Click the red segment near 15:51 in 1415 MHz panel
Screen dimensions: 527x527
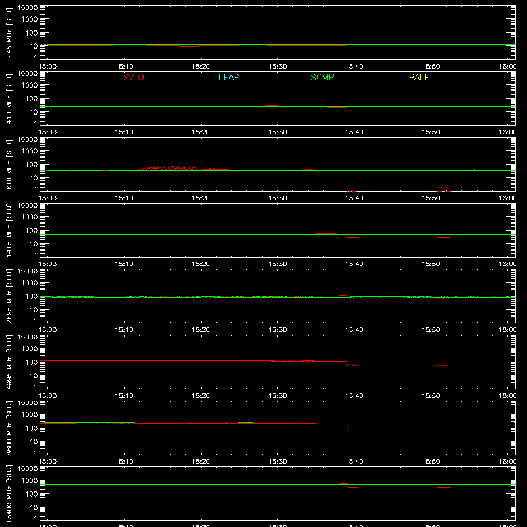tap(443, 238)
